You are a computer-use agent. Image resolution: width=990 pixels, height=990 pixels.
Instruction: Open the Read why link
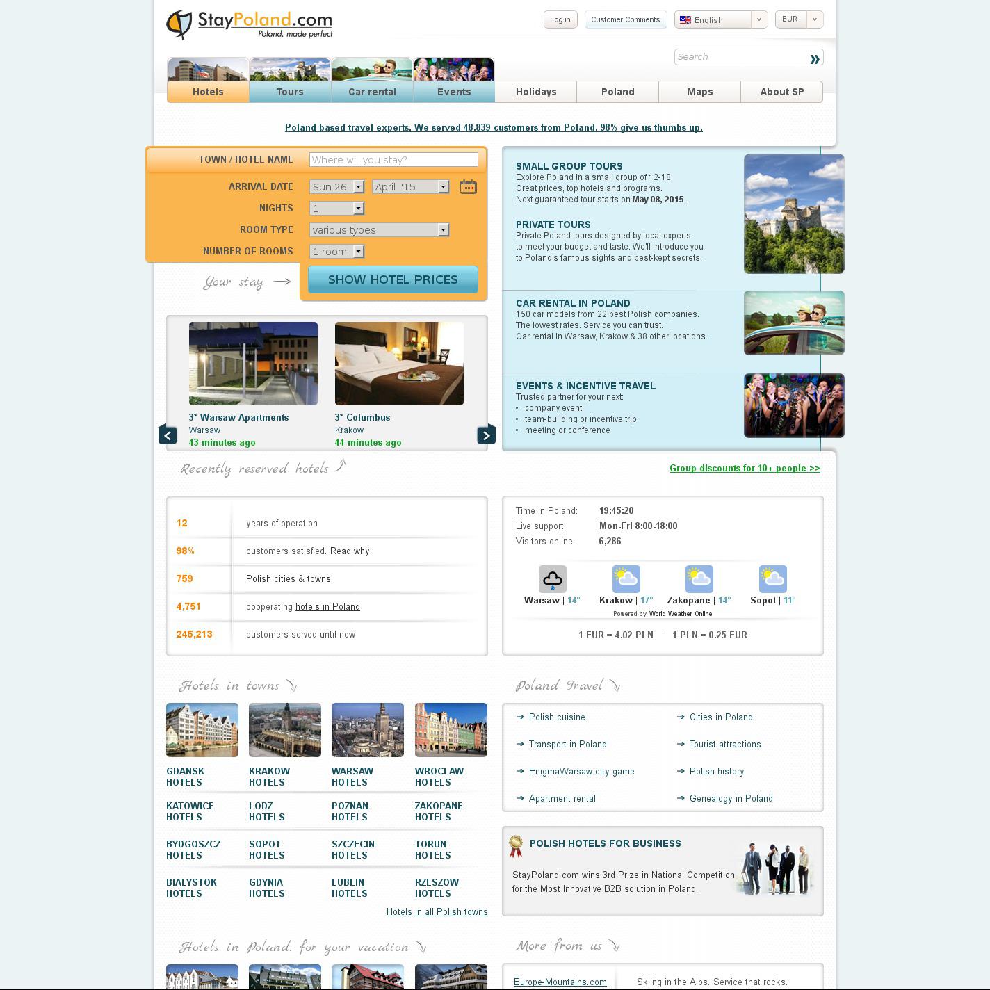pos(350,551)
